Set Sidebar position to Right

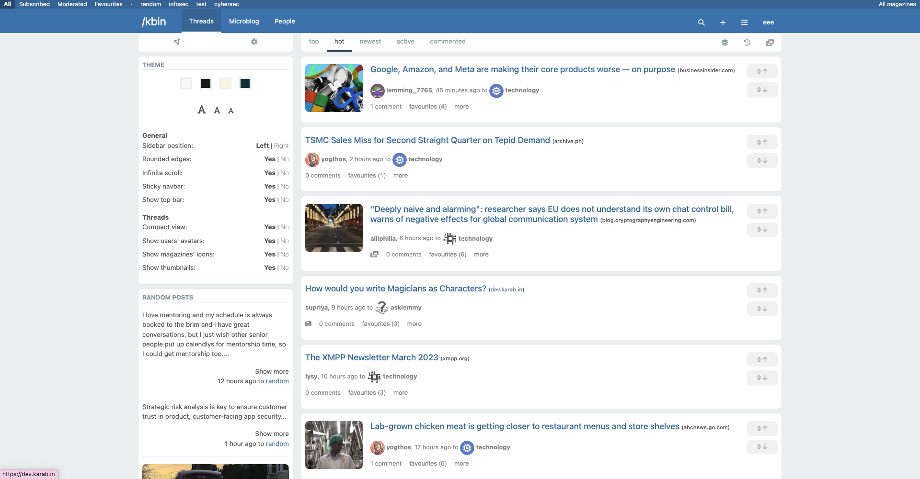coord(281,145)
